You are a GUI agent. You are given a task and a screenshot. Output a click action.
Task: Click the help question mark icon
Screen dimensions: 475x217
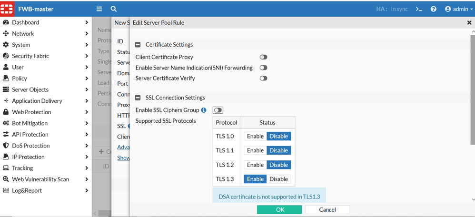point(434,9)
